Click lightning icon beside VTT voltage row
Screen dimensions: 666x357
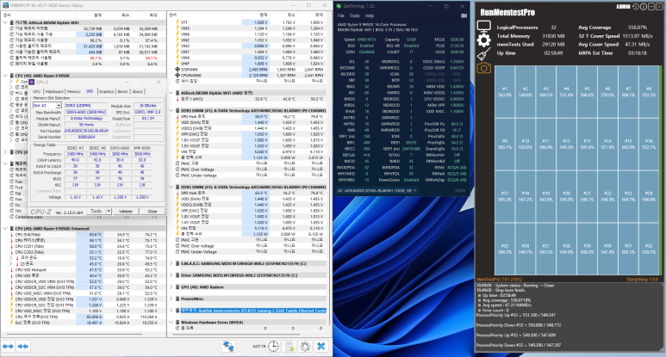[x=177, y=22]
